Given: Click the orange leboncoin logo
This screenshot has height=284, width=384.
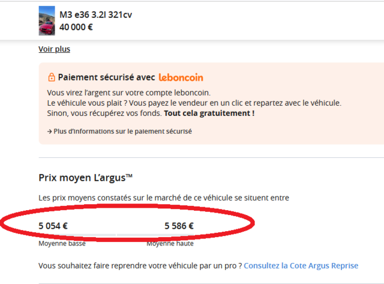Looking at the screenshot, I should pos(181,77).
